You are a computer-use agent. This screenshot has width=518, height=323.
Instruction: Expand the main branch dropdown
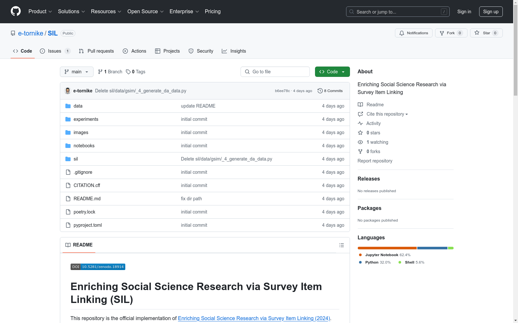(77, 72)
